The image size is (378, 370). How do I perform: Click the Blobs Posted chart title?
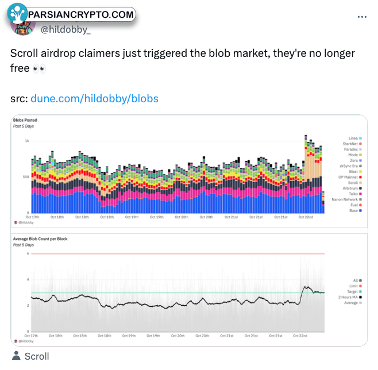coord(25,120)
